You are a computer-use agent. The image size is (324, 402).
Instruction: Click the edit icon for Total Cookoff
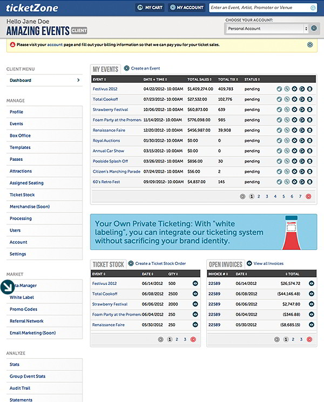tap(302, 99)
